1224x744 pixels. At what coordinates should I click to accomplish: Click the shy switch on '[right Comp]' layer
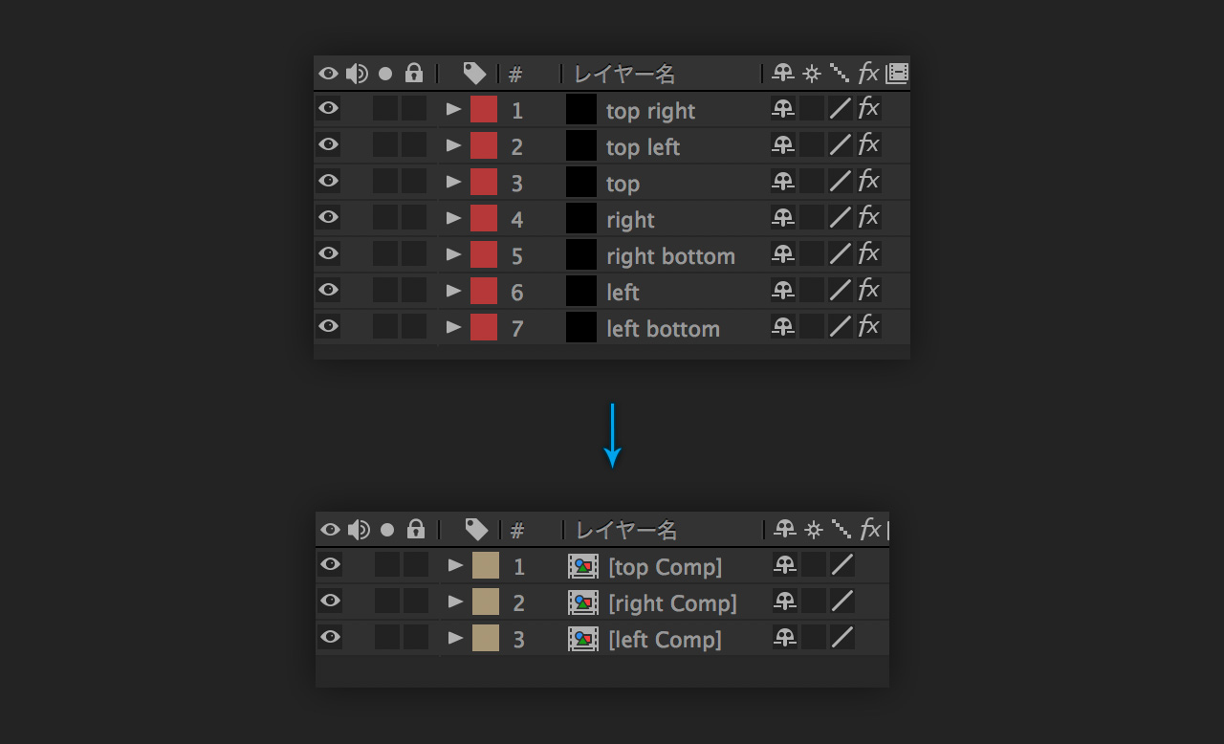pyautogui.click(x=785, y=602)
